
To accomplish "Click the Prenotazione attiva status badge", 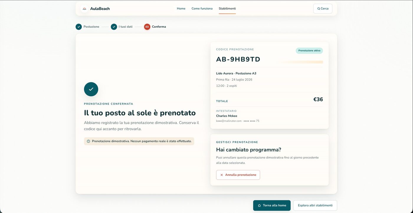I will coord(309,51).
